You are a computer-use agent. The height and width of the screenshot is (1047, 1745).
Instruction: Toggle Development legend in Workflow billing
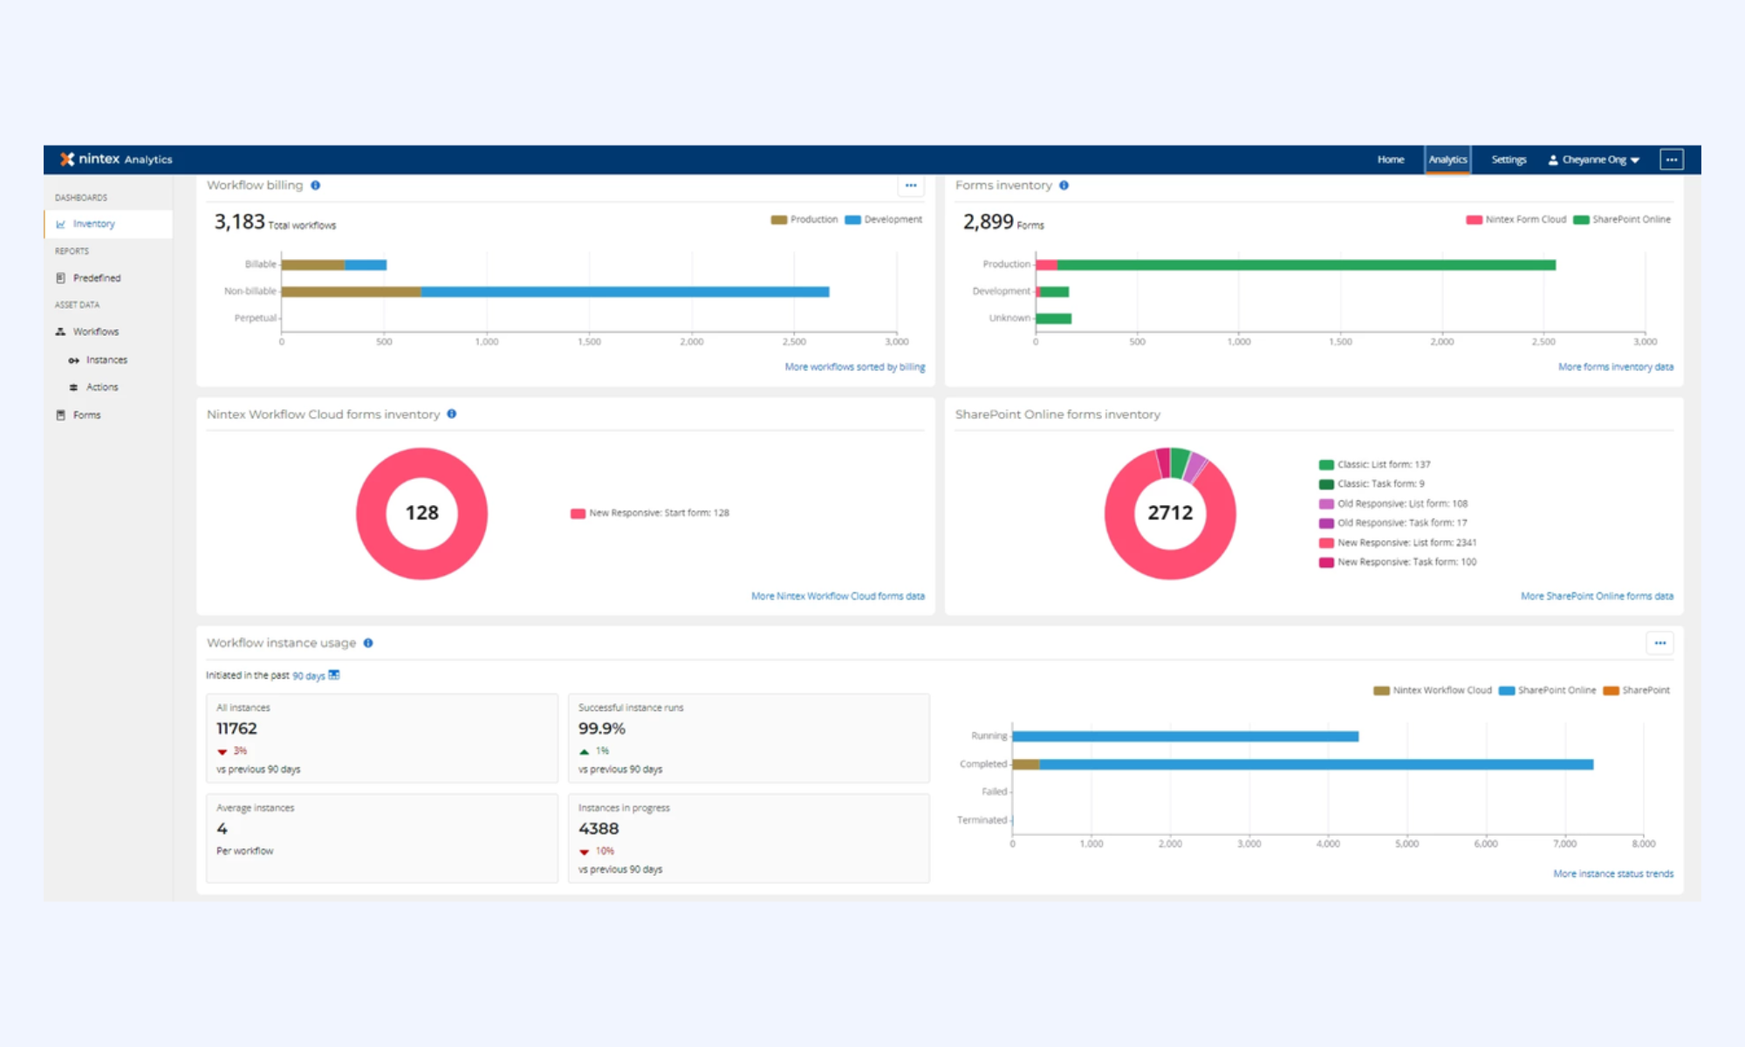pyautogui.click(x=884, y=220)
